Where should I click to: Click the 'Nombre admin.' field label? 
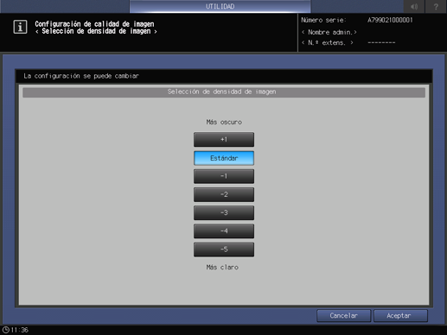click(329, 32)
